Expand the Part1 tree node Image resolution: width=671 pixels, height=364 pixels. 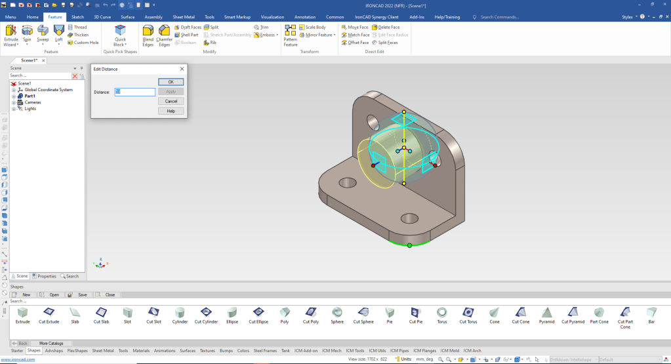13,96
